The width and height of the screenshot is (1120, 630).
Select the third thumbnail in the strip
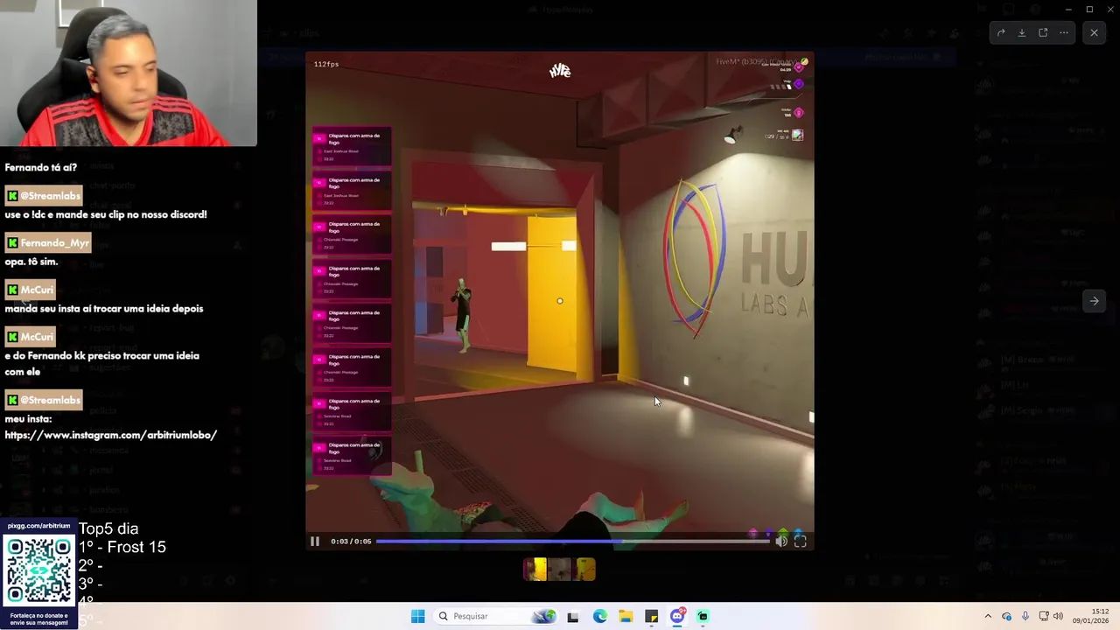[584, 570]
